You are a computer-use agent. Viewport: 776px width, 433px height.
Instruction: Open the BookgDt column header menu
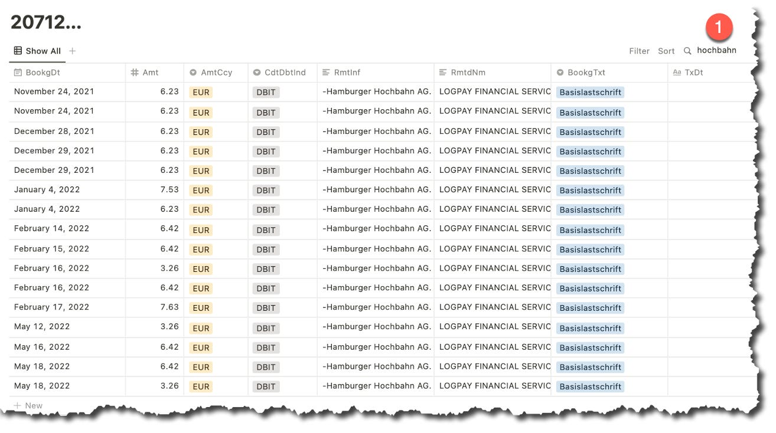tap(67, 73)
